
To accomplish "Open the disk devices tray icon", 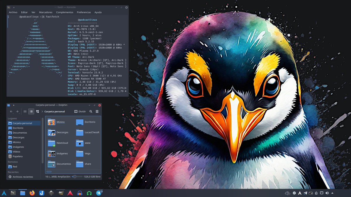I will point(311,193).
